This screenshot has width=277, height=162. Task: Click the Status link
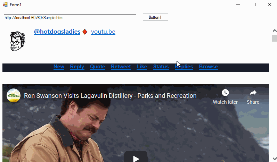coord(161,67)
